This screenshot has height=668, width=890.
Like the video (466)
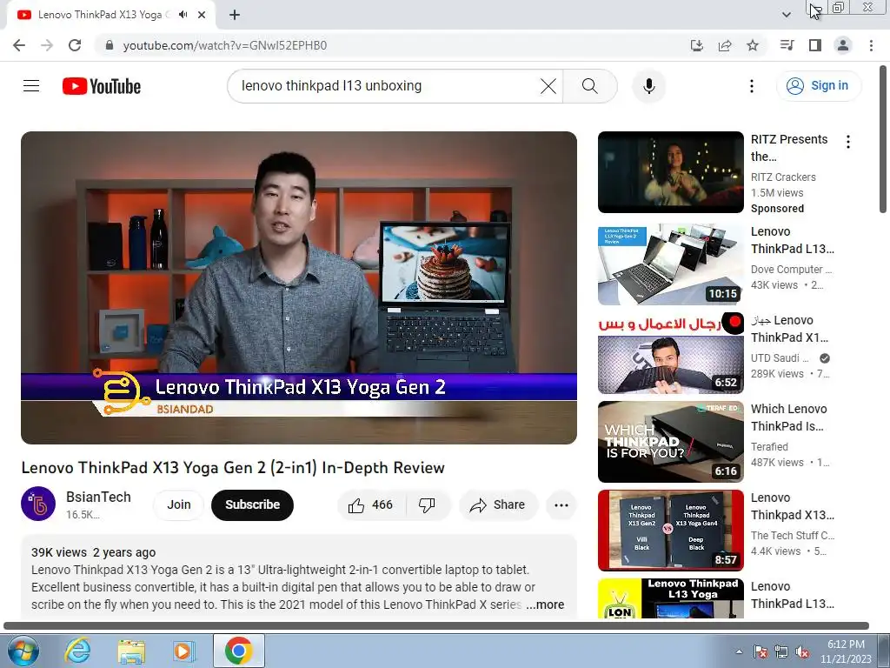tap(370, 505)
